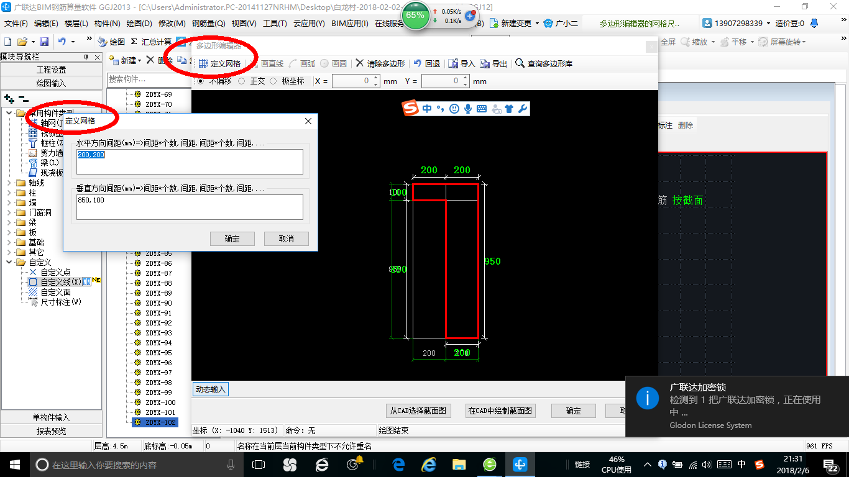Open the BIM应用(I) menu
Viewport: 849px width, 477px height.
tap(350, 24)
